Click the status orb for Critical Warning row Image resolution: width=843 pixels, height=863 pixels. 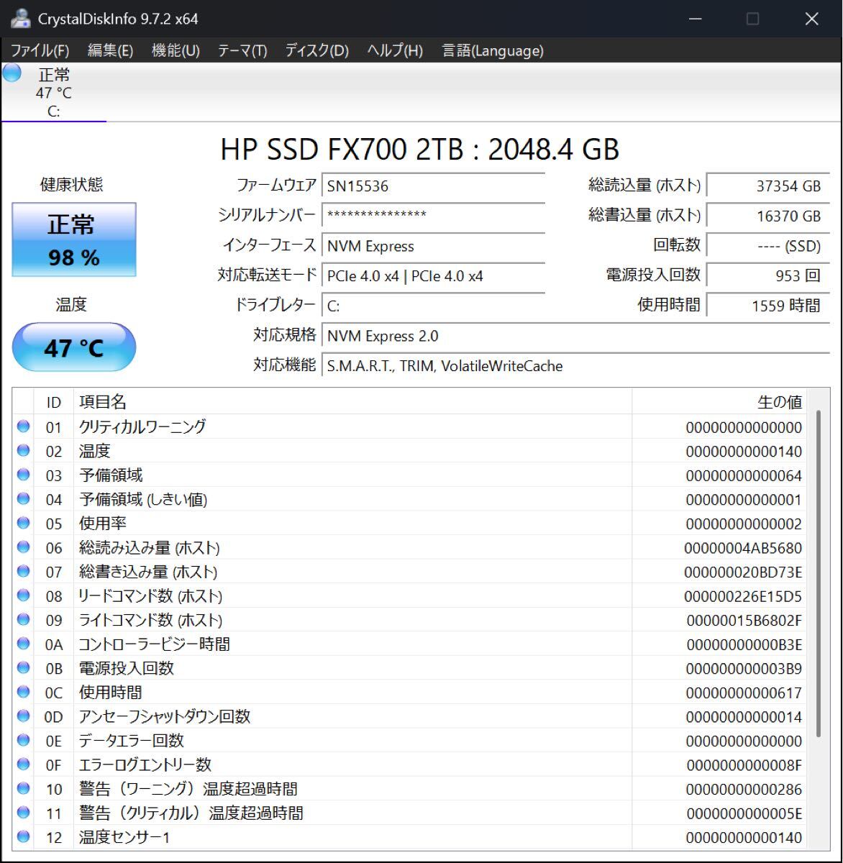pos(24,426)
